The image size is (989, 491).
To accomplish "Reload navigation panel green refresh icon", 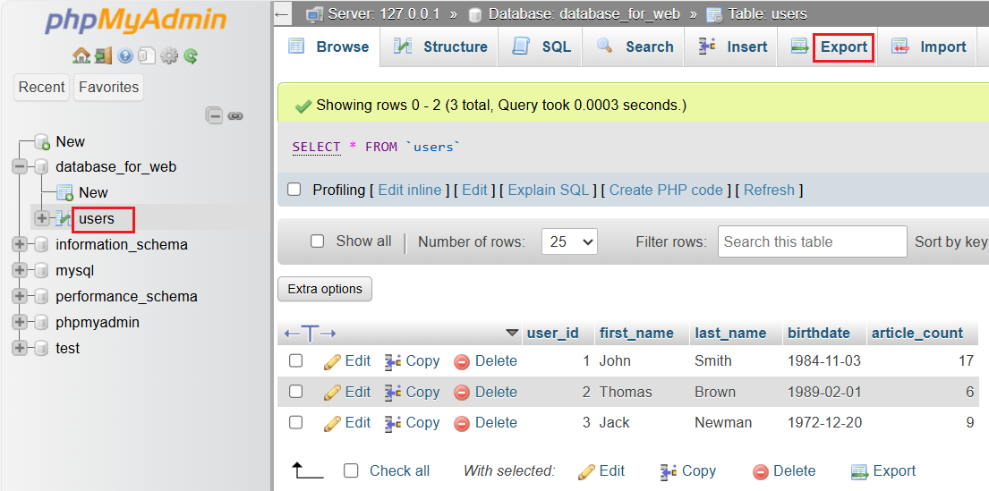I will coord(192,56).
